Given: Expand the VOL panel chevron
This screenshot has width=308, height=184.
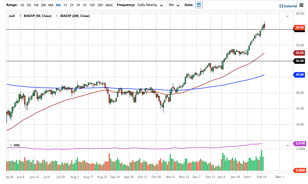Looking at the screenshot, I should point(287,145).
